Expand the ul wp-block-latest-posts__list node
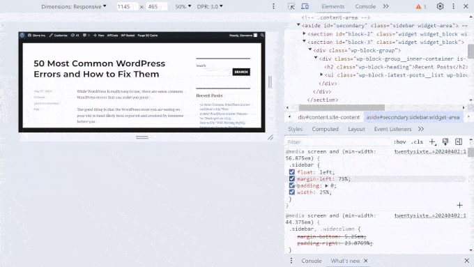 (321, 75)
